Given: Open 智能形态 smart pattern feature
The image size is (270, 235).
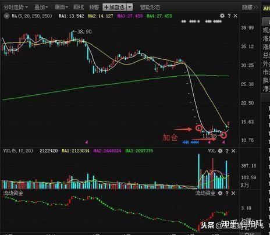Looking at the screenshot, I should 150,8.
